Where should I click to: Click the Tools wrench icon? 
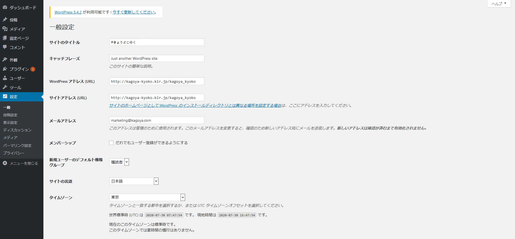pyautogui.click(x=5, y=87)
